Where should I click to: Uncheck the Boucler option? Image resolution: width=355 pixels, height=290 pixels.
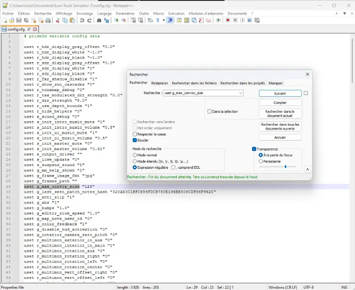pos(135,140)
